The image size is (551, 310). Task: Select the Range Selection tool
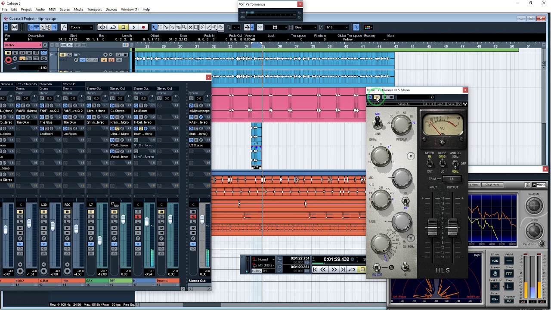[160, 27]
